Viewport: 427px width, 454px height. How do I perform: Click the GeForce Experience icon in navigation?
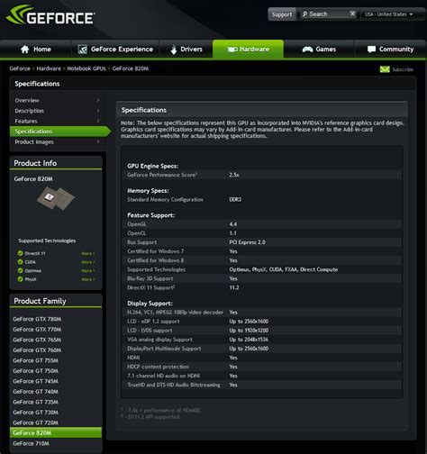point(82,50)
